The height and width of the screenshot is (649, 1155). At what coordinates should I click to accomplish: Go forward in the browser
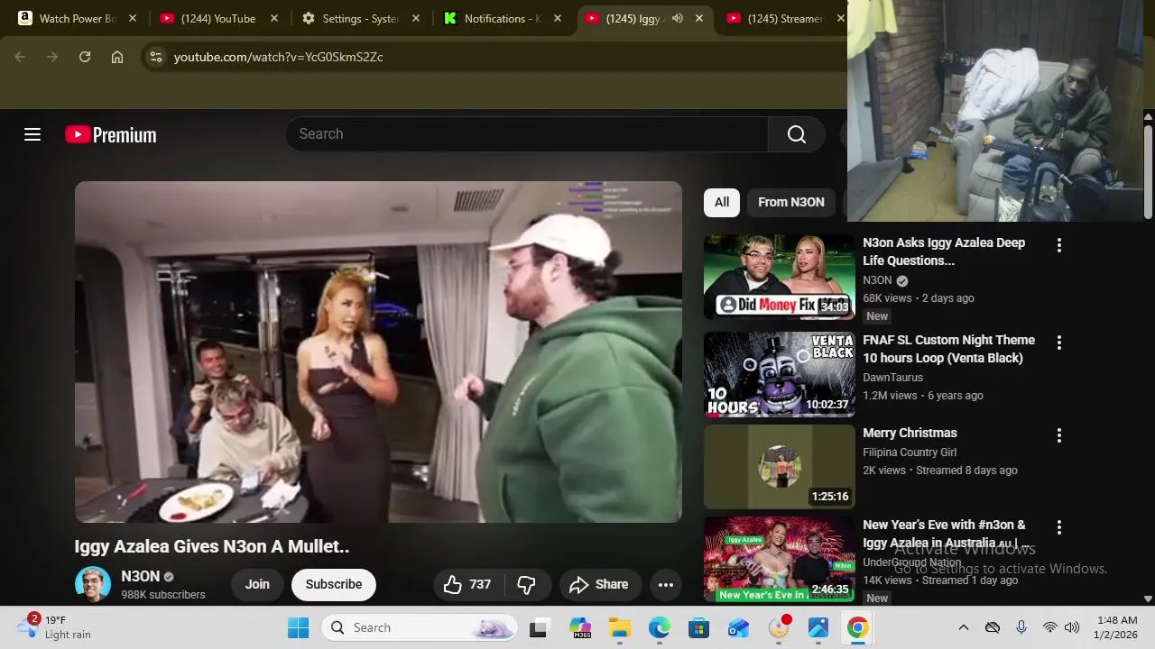[x=52, y=57]
